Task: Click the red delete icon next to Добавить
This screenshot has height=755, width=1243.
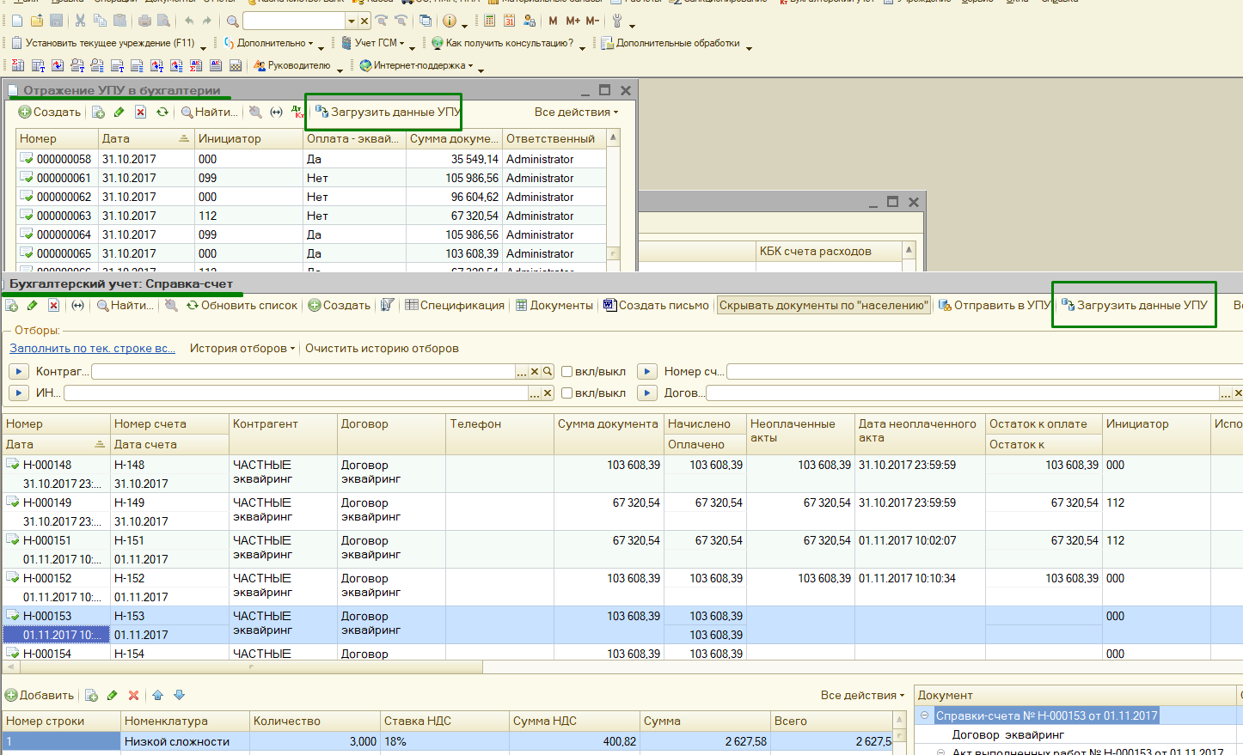Action: click(x=133, y=695)
